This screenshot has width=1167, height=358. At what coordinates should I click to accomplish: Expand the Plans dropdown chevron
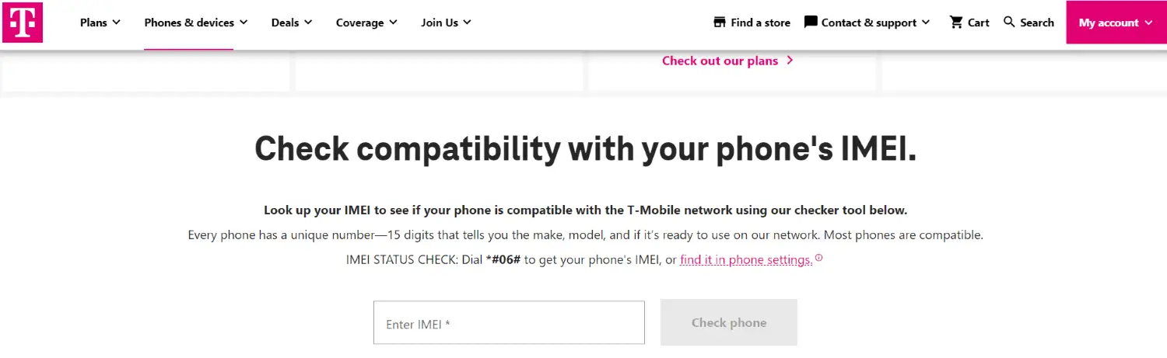coord(116,23)
